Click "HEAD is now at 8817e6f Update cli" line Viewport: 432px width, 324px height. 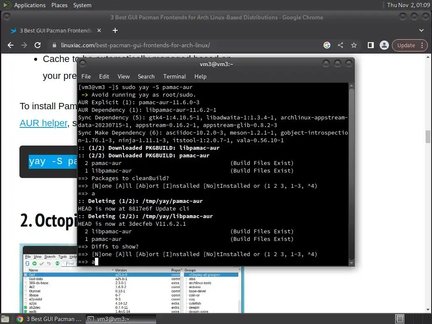134,208
